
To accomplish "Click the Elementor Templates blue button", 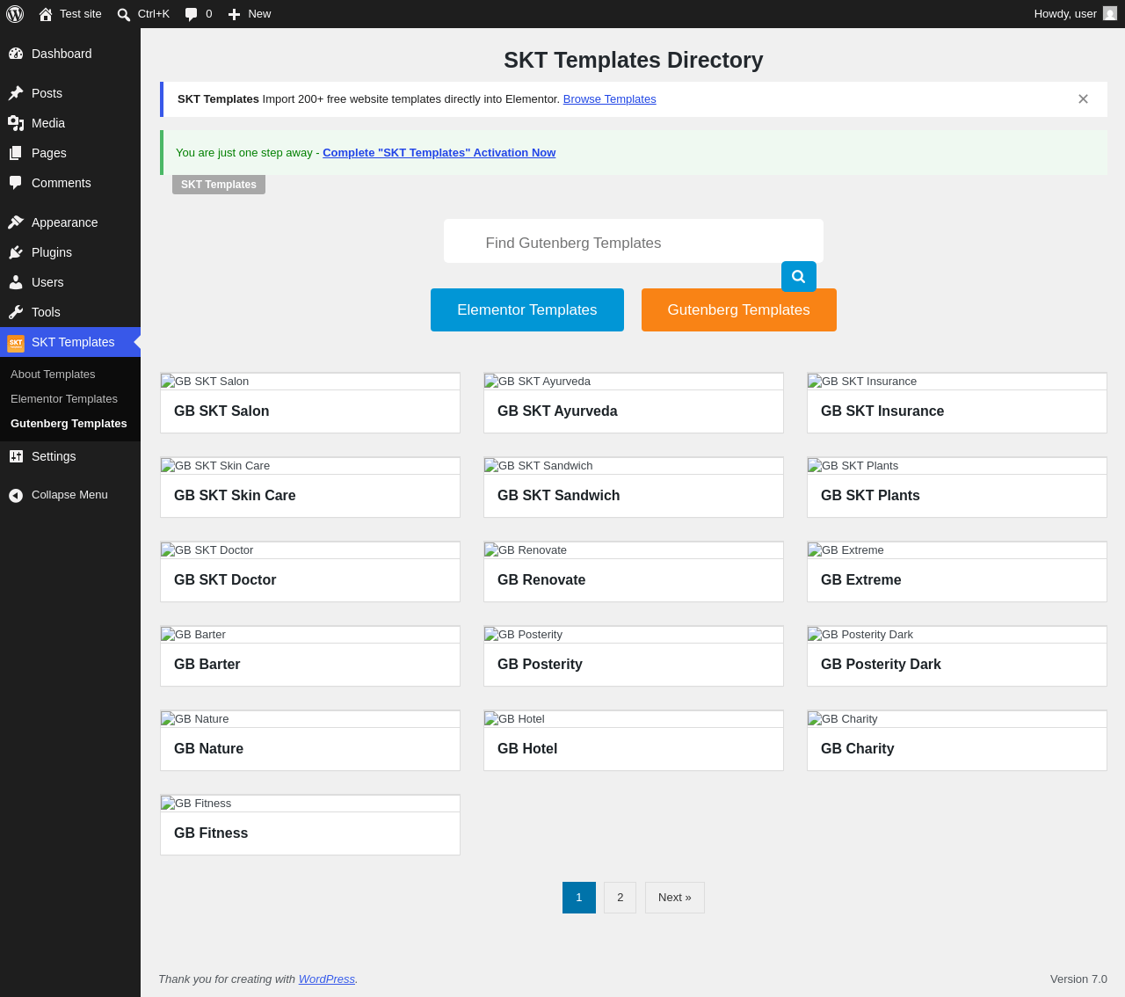I will click(x=527, y=309).
